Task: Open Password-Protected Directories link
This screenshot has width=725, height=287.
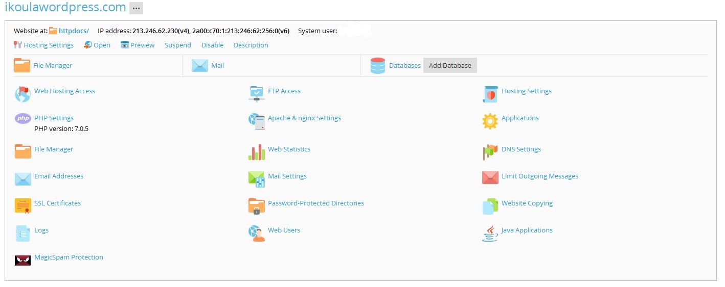Action: tap(316, 203)
